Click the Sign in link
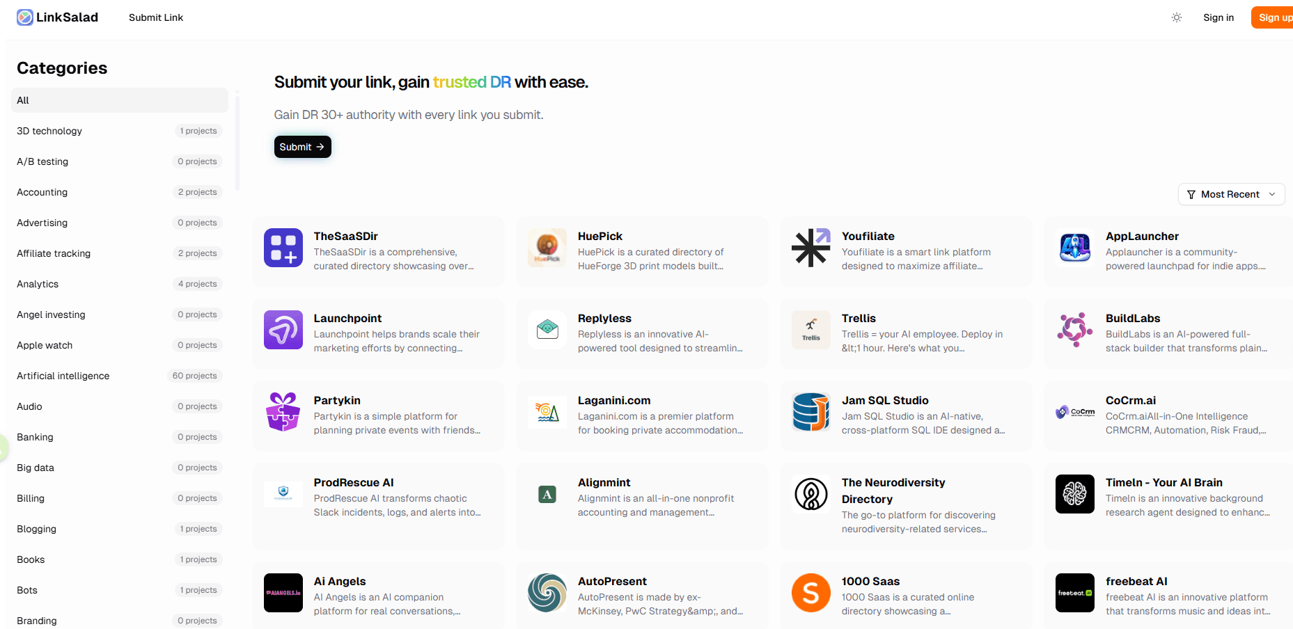 coord(1218,17)
